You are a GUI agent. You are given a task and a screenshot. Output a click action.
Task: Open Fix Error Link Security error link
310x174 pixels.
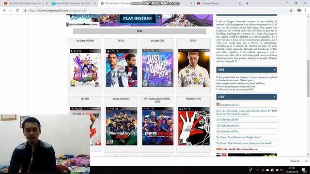pyautogui.click(x=244, y=143)
